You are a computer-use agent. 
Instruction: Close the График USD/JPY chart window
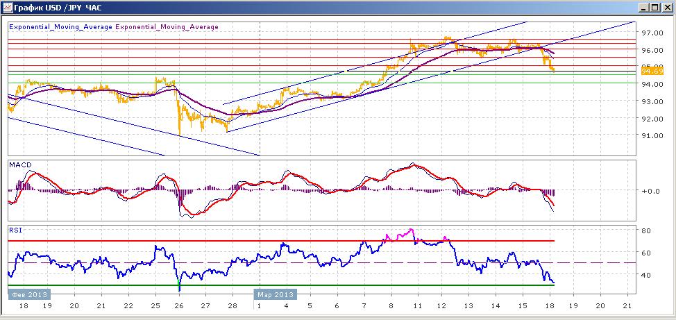pos(666,8)
